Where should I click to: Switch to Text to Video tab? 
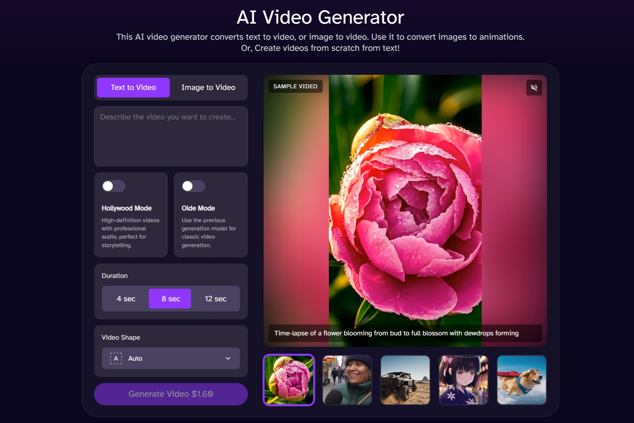[x=133, y=88]
